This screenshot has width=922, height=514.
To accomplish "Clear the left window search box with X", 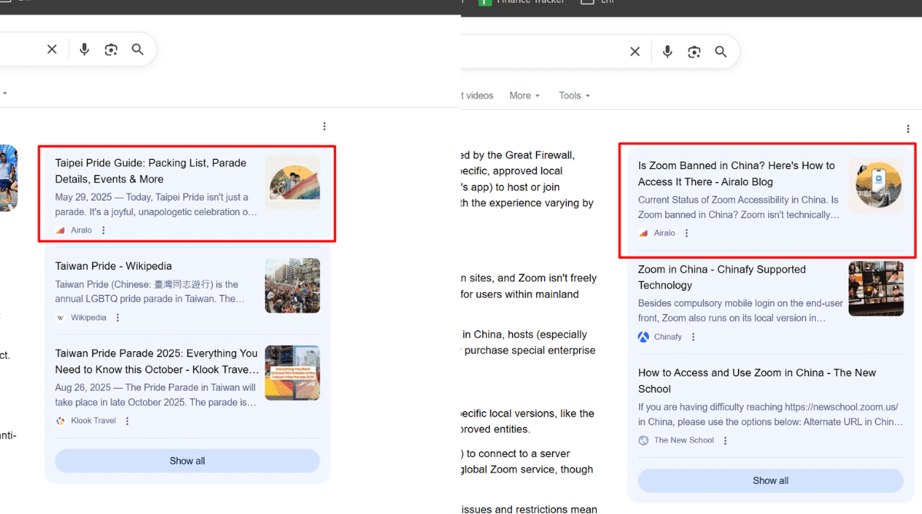I will 52,49.
